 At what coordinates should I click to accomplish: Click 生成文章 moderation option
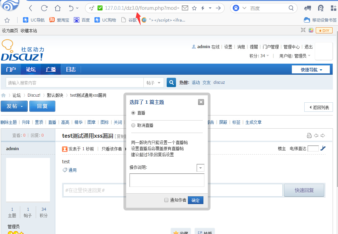[254, 122]
